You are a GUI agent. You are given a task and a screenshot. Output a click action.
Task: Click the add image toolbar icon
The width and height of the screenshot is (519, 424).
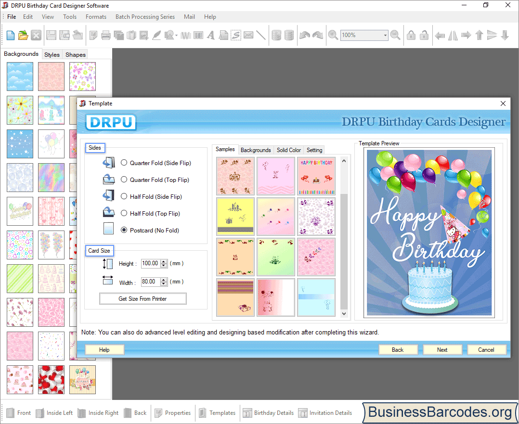point(143,35)
